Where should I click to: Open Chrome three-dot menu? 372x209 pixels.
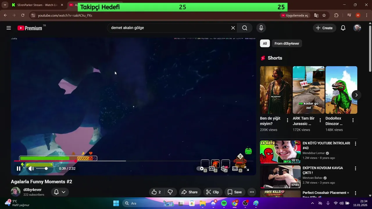pyautogui.click(x=367, y=15)
